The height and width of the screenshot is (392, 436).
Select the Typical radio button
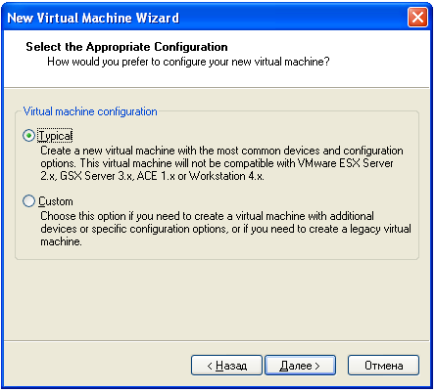click(x=28, y=135)
